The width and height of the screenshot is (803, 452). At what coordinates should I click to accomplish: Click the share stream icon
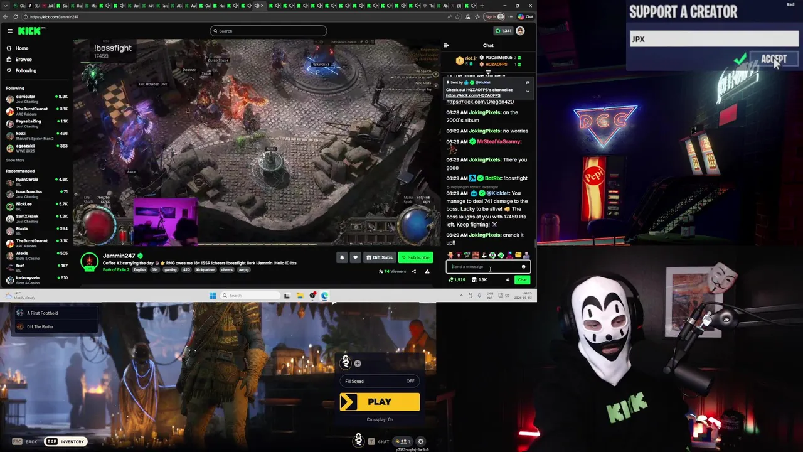coord(413,271)
